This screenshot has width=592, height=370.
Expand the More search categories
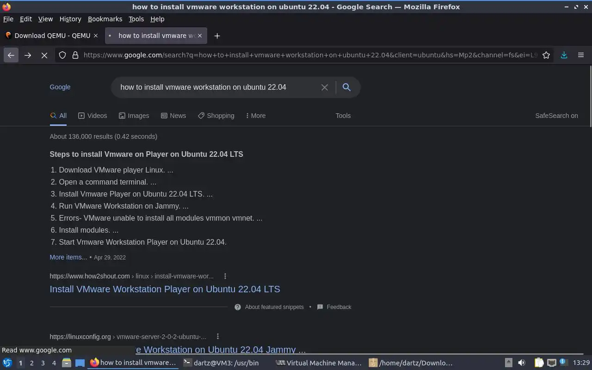coord(256,116)
